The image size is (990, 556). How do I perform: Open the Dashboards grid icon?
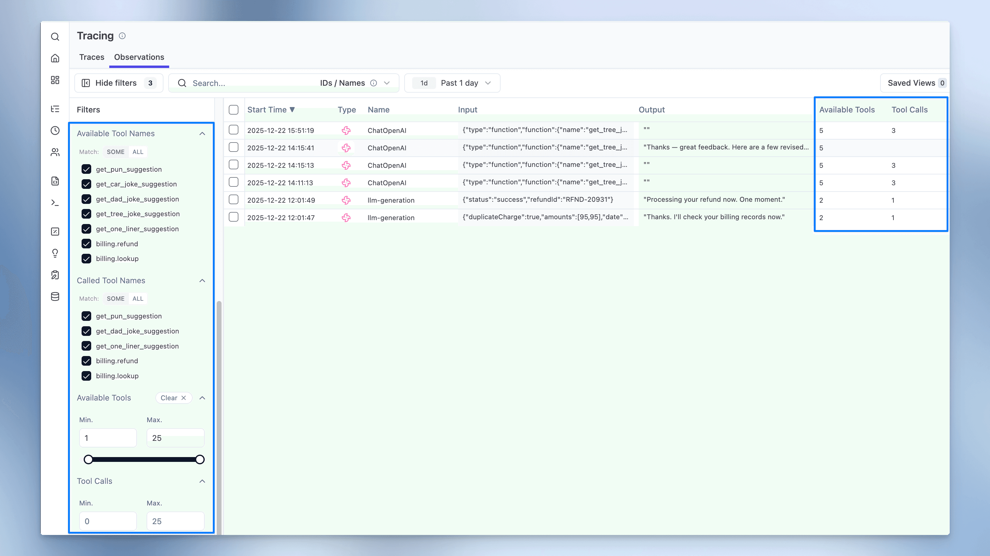click(55, 80)
